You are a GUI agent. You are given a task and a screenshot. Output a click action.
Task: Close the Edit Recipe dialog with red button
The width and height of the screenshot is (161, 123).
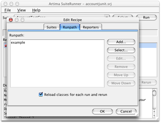[x=11, y=20]
